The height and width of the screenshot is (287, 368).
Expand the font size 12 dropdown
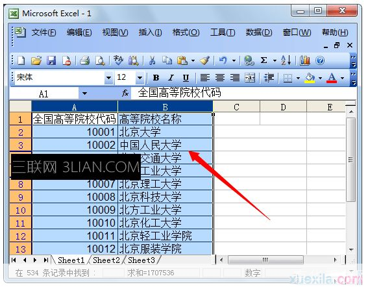point(140,77)
